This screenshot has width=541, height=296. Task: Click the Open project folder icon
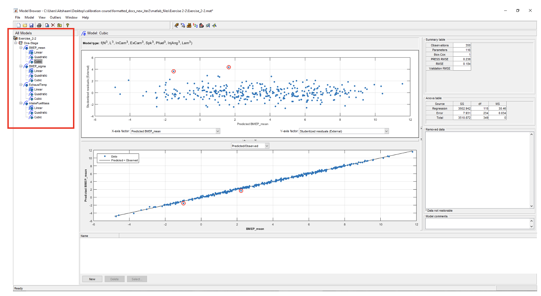pos(25,25)
